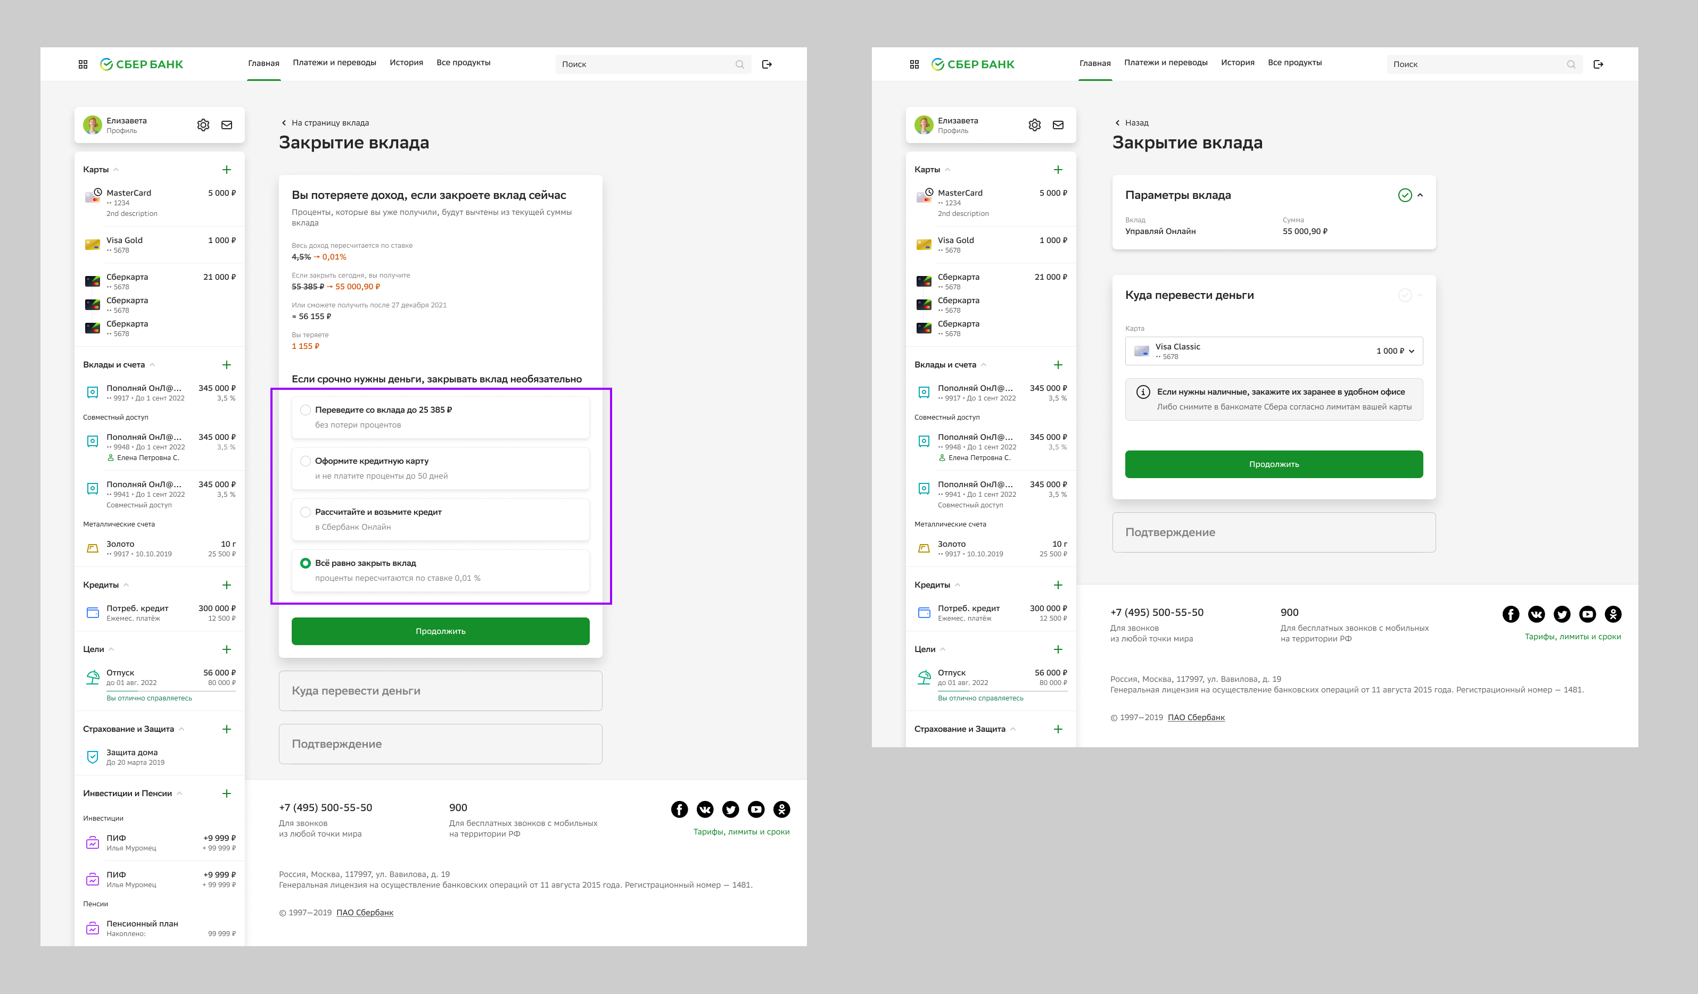The height and width of the screenshot is (994, 1698).
Task: Open 'Платежи и переводы' menu in left screen
Action: click(x=334, y=63)
